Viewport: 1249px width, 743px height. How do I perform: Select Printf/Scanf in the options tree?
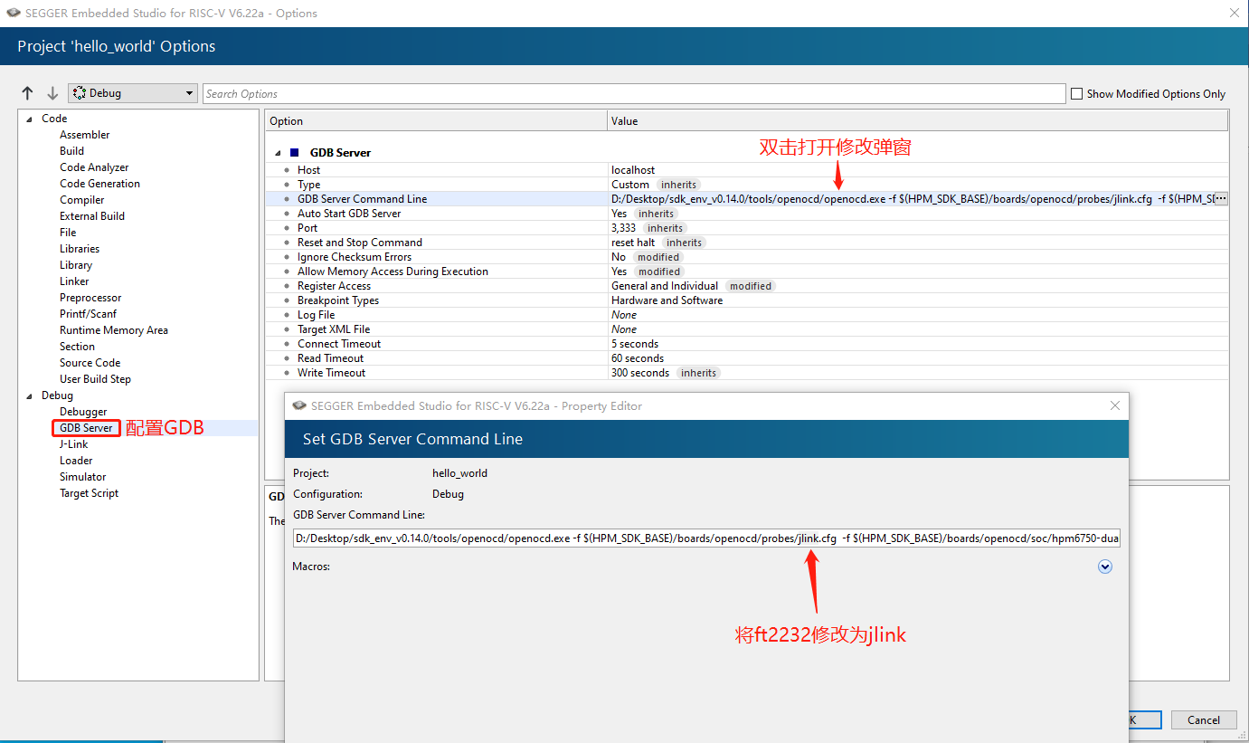88,314
